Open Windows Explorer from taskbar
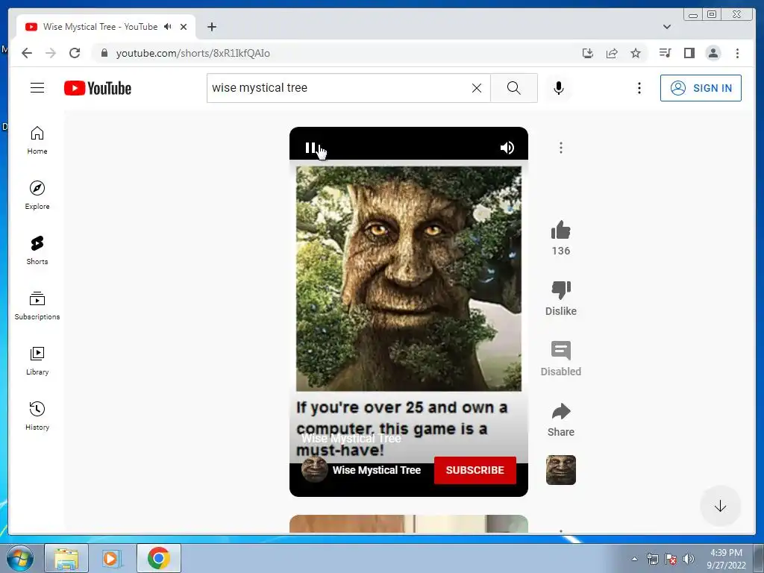The image size is (764, 573). tap(66, 558)
